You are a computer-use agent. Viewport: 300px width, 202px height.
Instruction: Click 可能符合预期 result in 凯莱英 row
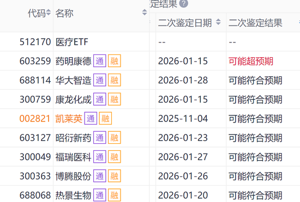pyautogui.click(x=255, y=119)
